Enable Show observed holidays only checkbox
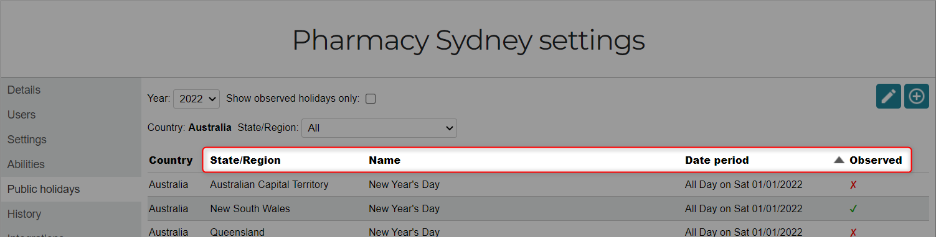The height and width of the screenshot is (237, 936). tap(371, 99)
